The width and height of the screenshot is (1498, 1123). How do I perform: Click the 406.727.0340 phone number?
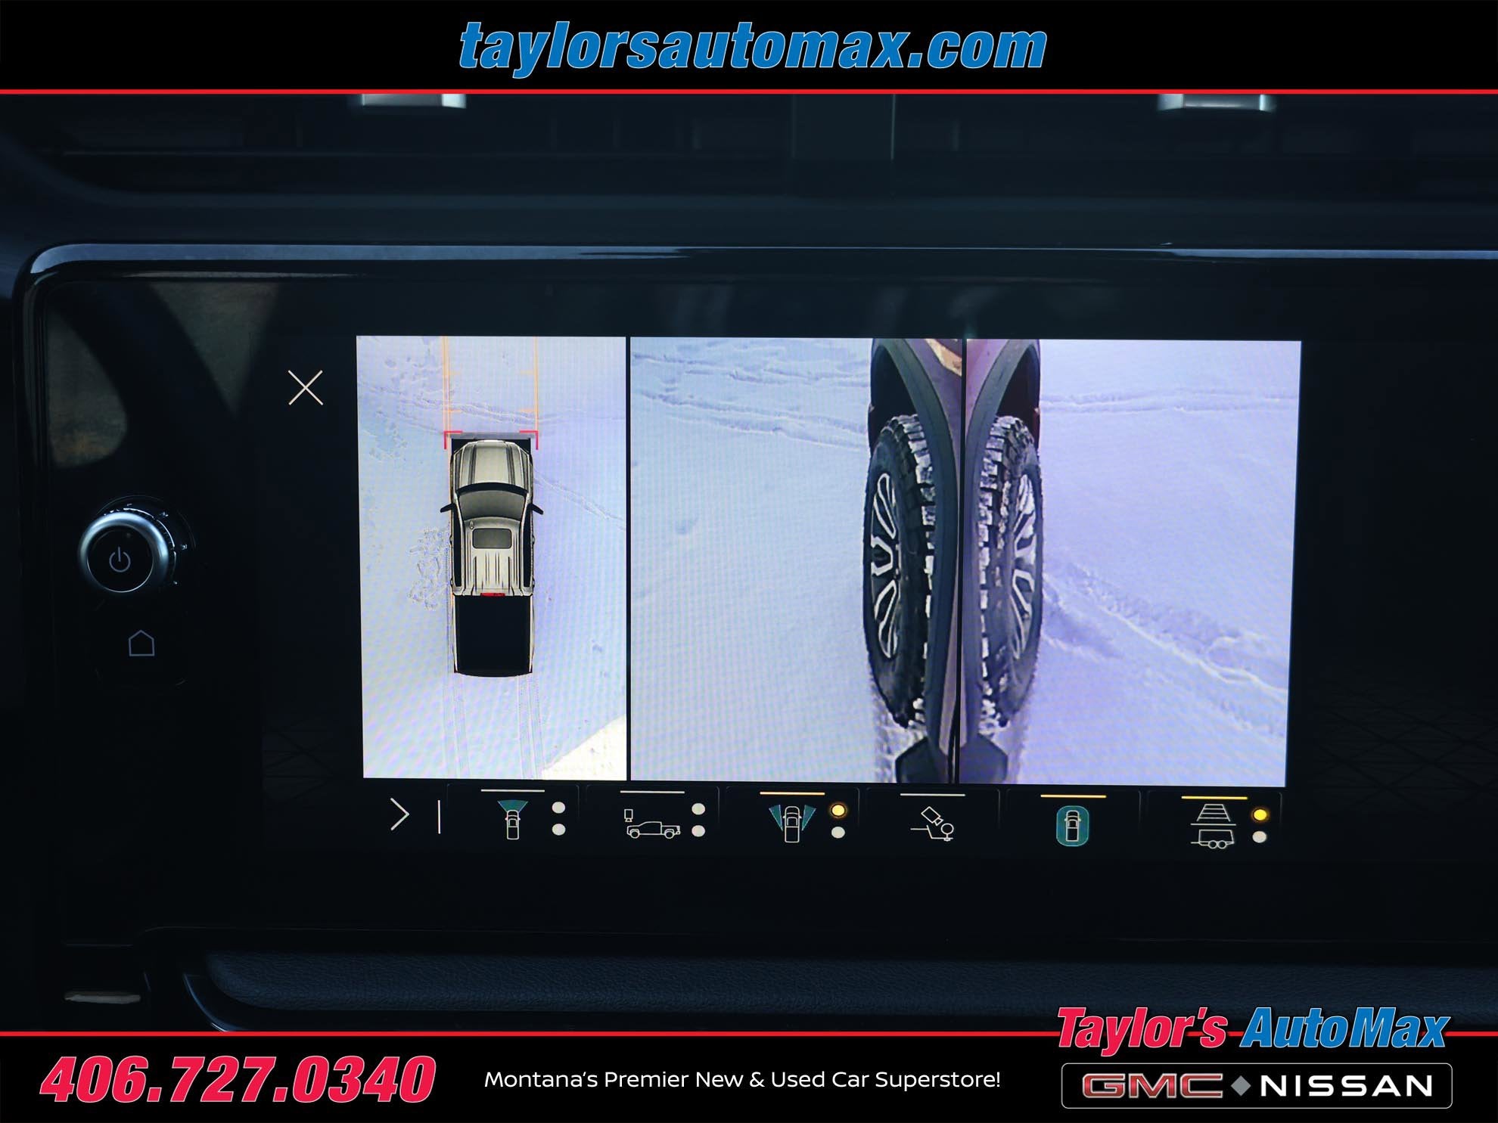238,1080
